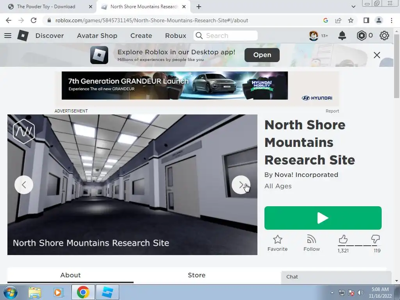Reload the current page
400x300 pixels.
pos(34,20)
